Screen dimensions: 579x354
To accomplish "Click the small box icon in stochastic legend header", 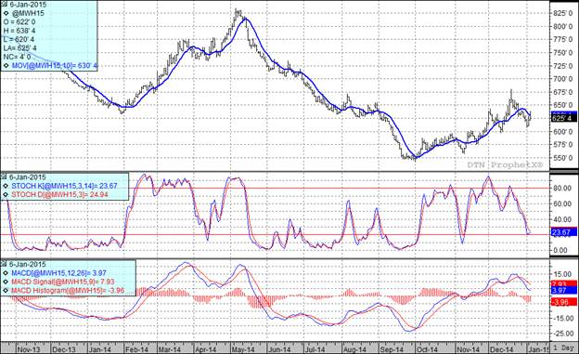I will pos(4,177).
